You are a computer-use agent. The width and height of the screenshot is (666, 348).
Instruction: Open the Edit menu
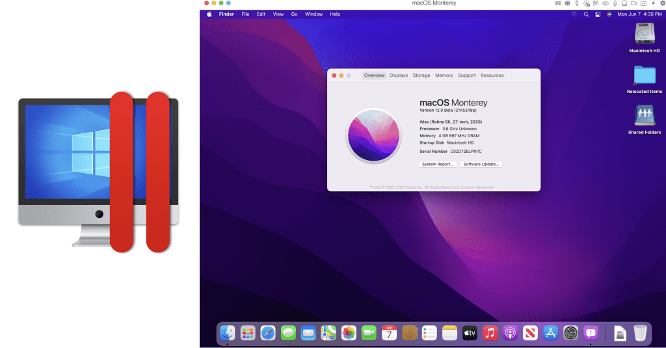click(261, 14)
